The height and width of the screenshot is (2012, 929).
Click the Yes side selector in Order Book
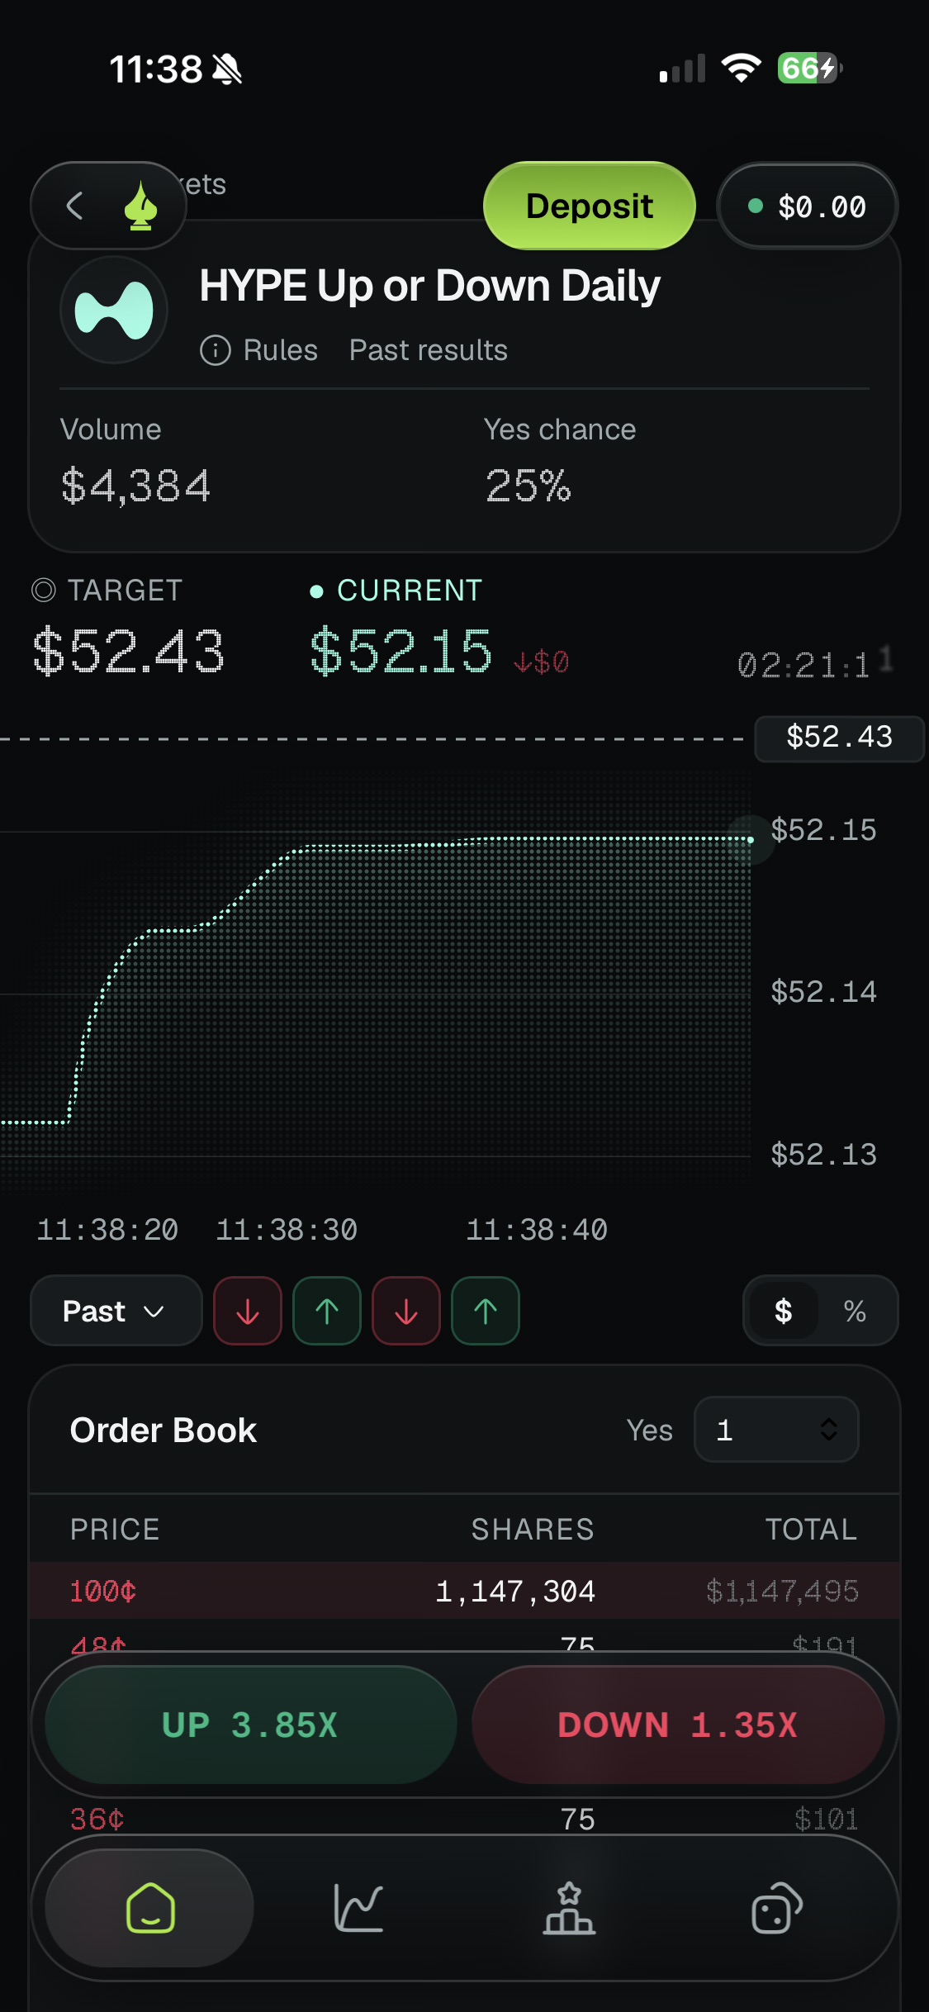coord(649,1430)
